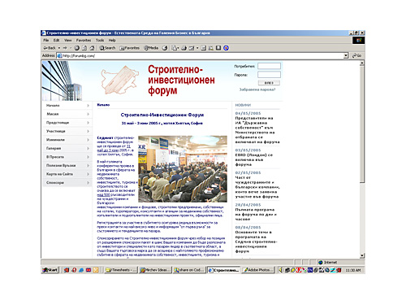Open the File menu
406x305 pixels.
[46, 40]
